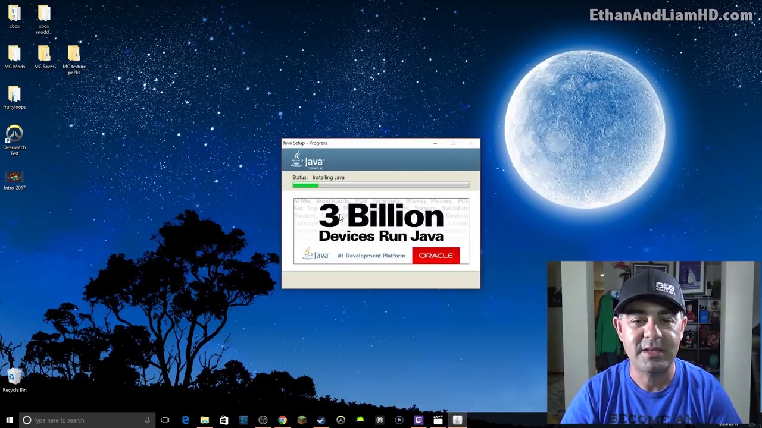Open Microsoft Store from taskbar
Viewport: 762px width, 428px height.
tap(224, 420)
